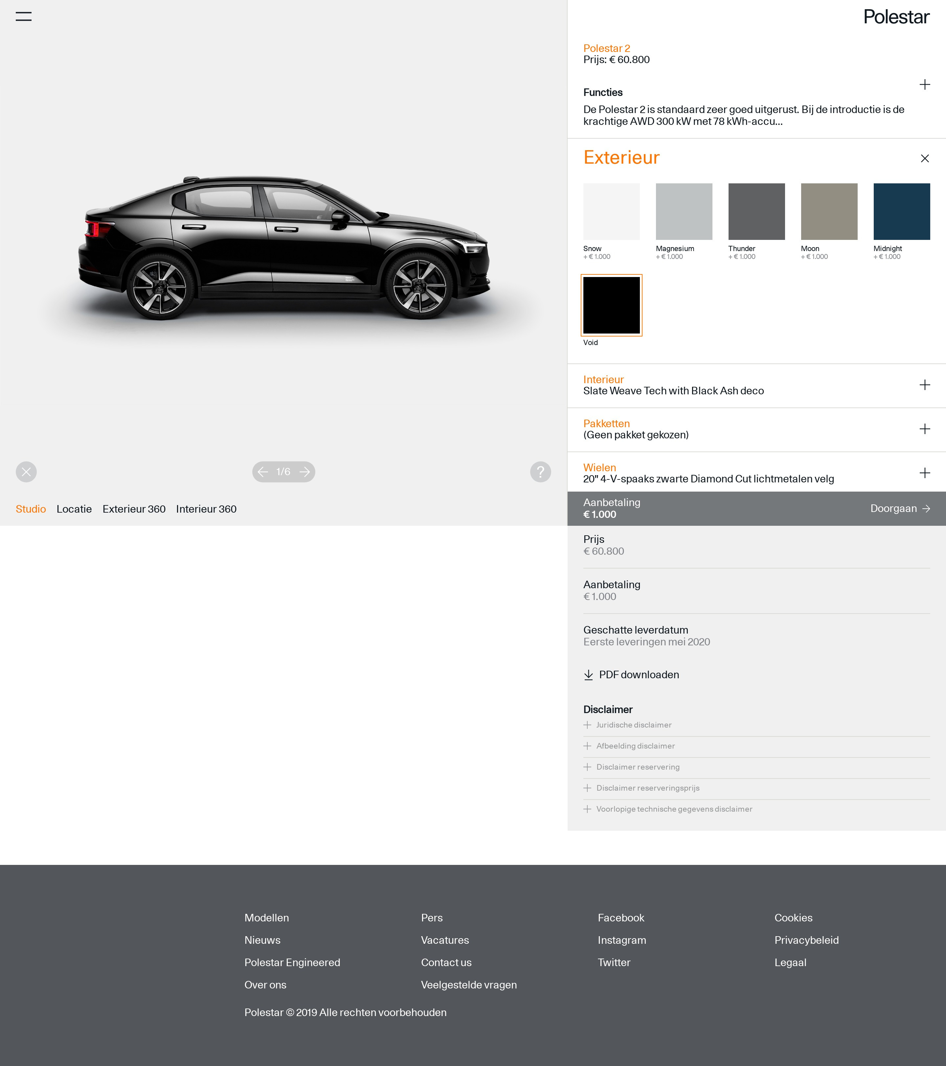
Task: Expand the Functies section plus
Action: tap(924, 84)
